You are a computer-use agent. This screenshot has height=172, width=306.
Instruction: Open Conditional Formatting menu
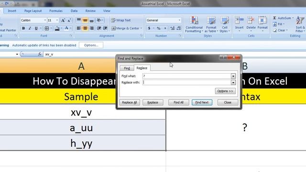(x=194, y=24)
